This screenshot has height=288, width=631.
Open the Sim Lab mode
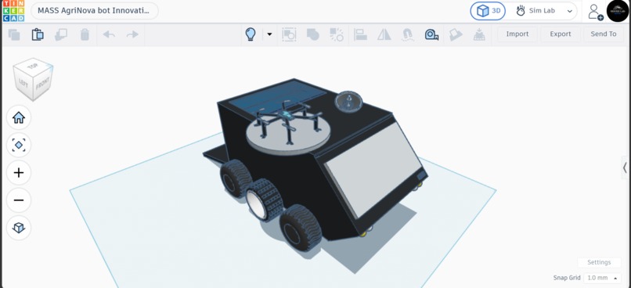536,11
